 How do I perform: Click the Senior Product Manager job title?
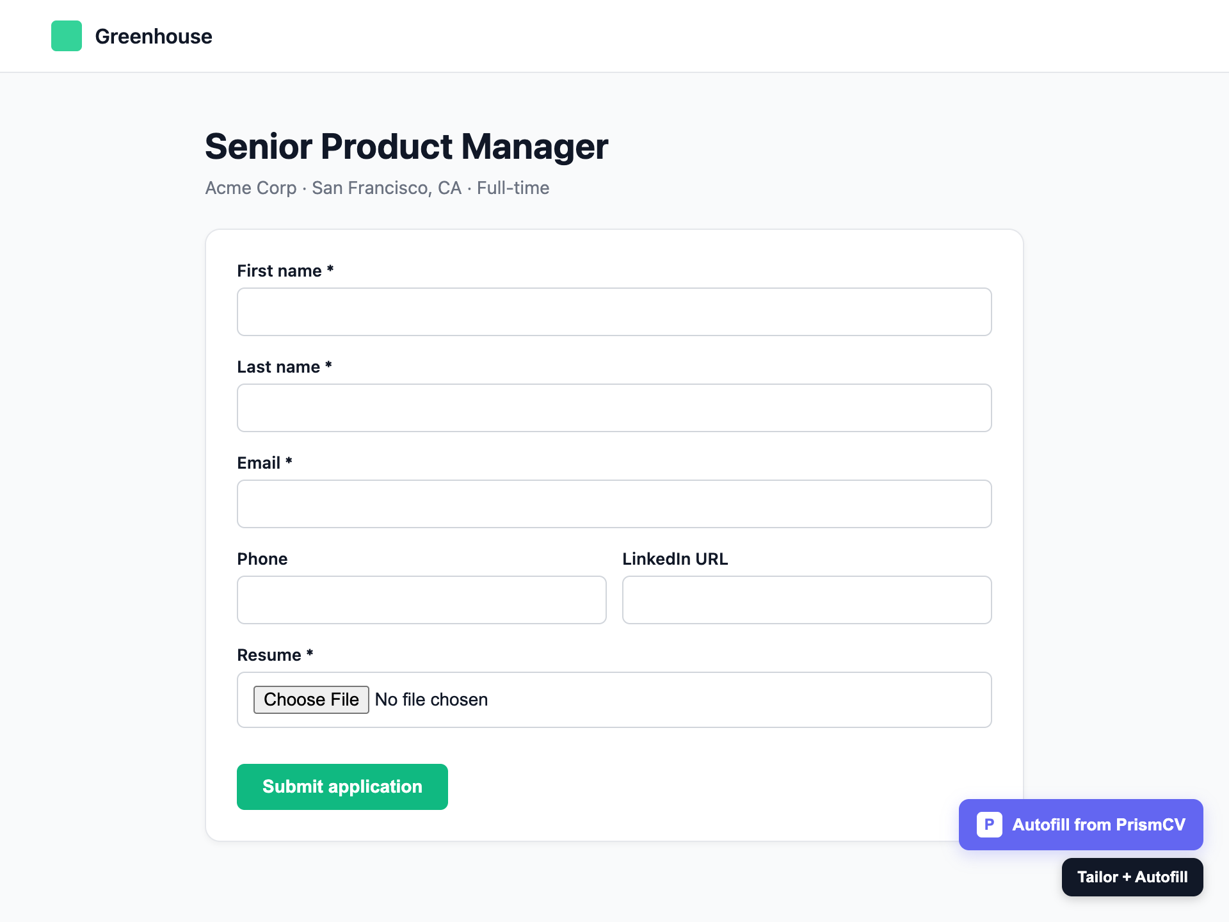406,147
